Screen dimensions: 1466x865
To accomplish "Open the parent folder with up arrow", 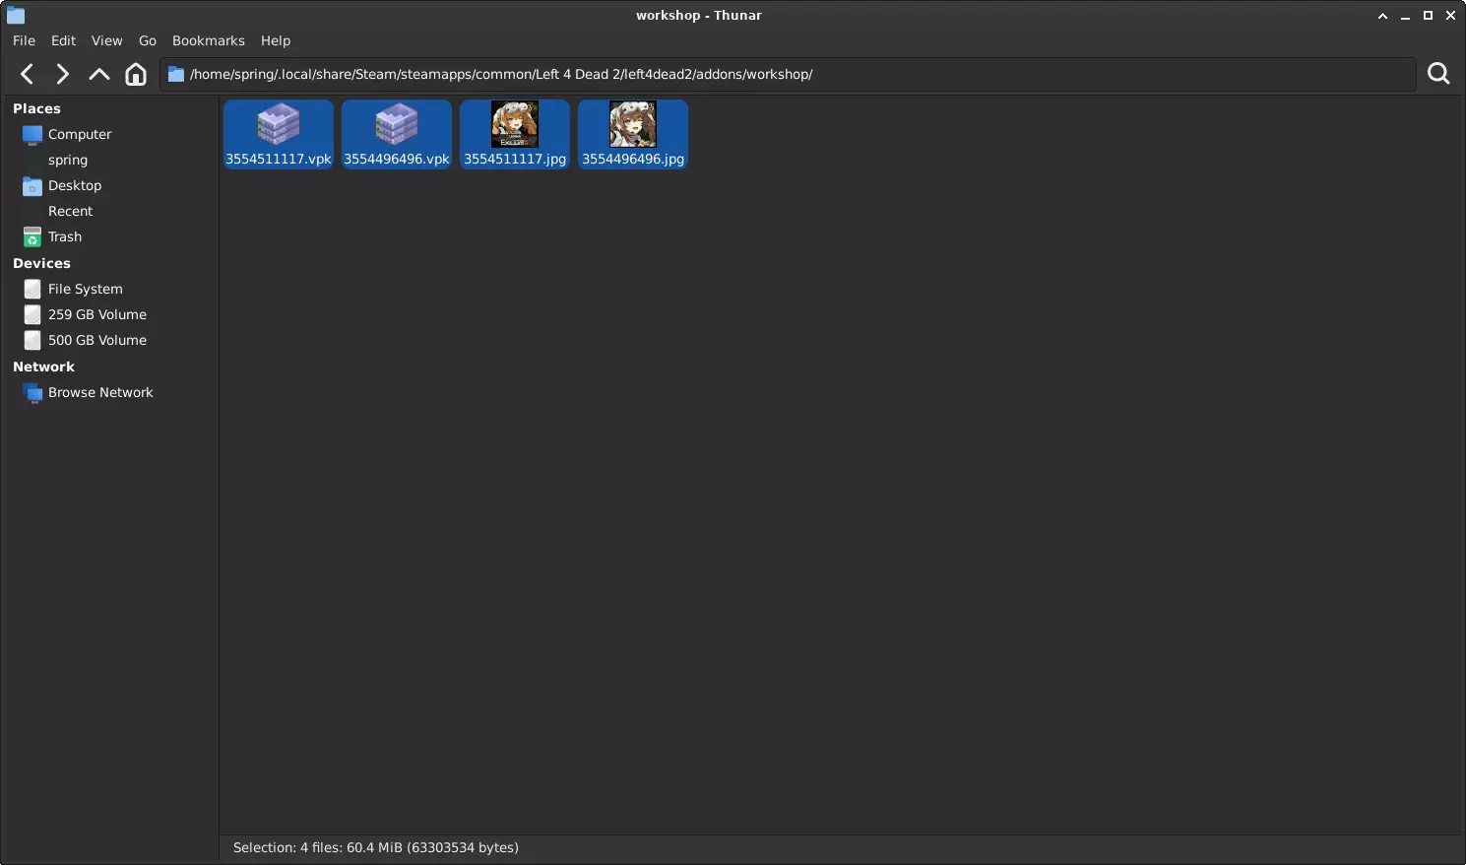I will coord(98,74).
